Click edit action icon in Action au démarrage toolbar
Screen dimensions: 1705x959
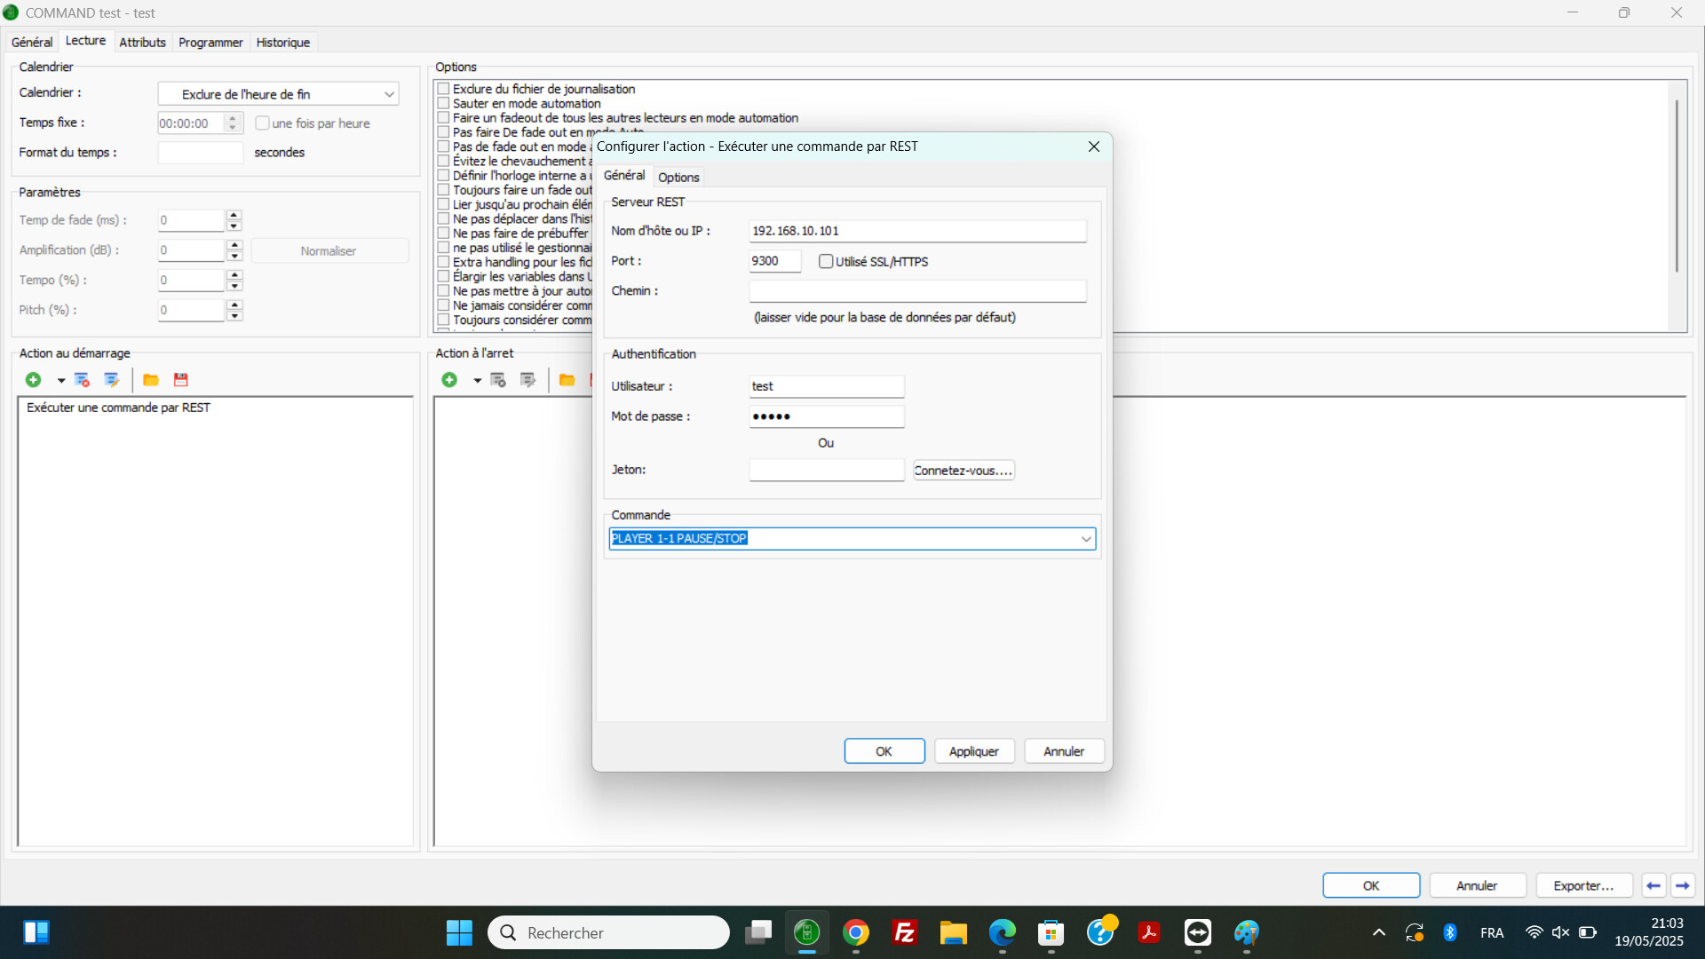111,380
